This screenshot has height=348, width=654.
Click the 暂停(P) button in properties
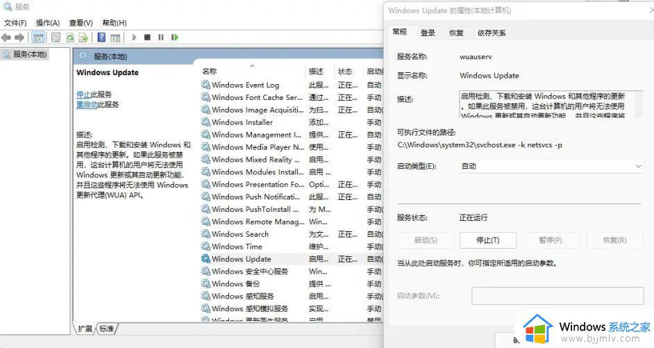pos(551,240)
